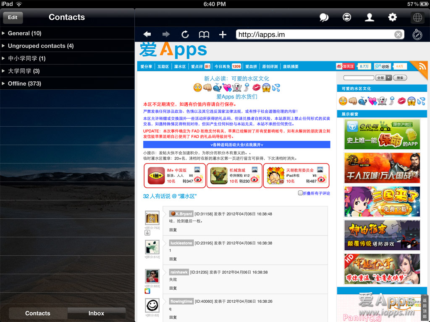Tap the IM+ 中国版 app icon
The width and height of the screenshot is (430, 322).
(156, 176)
